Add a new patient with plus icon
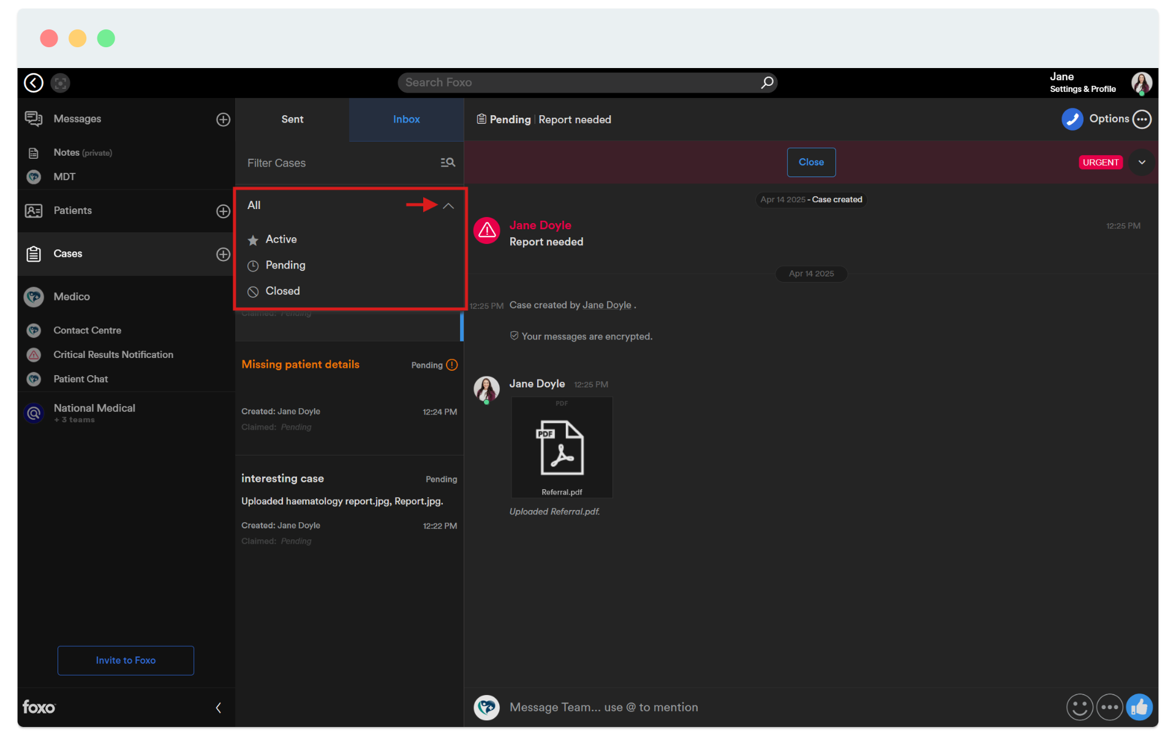This screenshot has width=1176, height=738. click(224, 211)
